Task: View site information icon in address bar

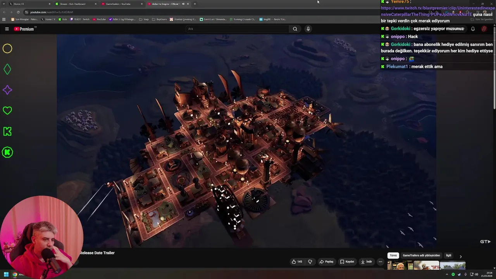Action: [26, 12]
